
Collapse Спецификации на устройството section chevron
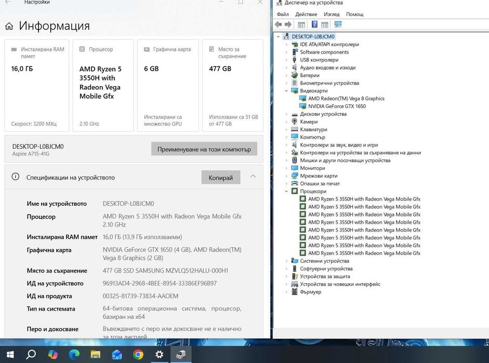(253, 177)
